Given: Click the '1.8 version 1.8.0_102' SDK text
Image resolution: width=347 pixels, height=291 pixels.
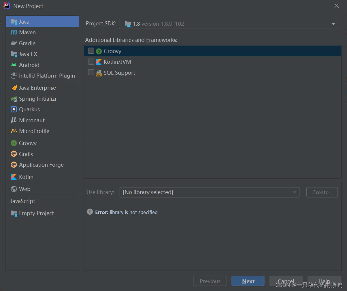Looking at the screenshot, I should [158, 24].
